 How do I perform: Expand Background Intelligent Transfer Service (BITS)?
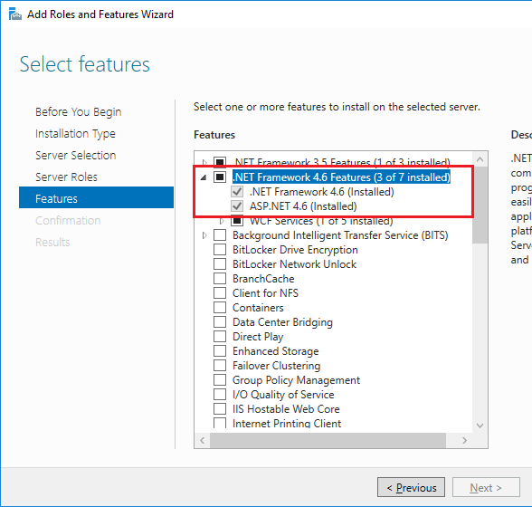(204, 235)
